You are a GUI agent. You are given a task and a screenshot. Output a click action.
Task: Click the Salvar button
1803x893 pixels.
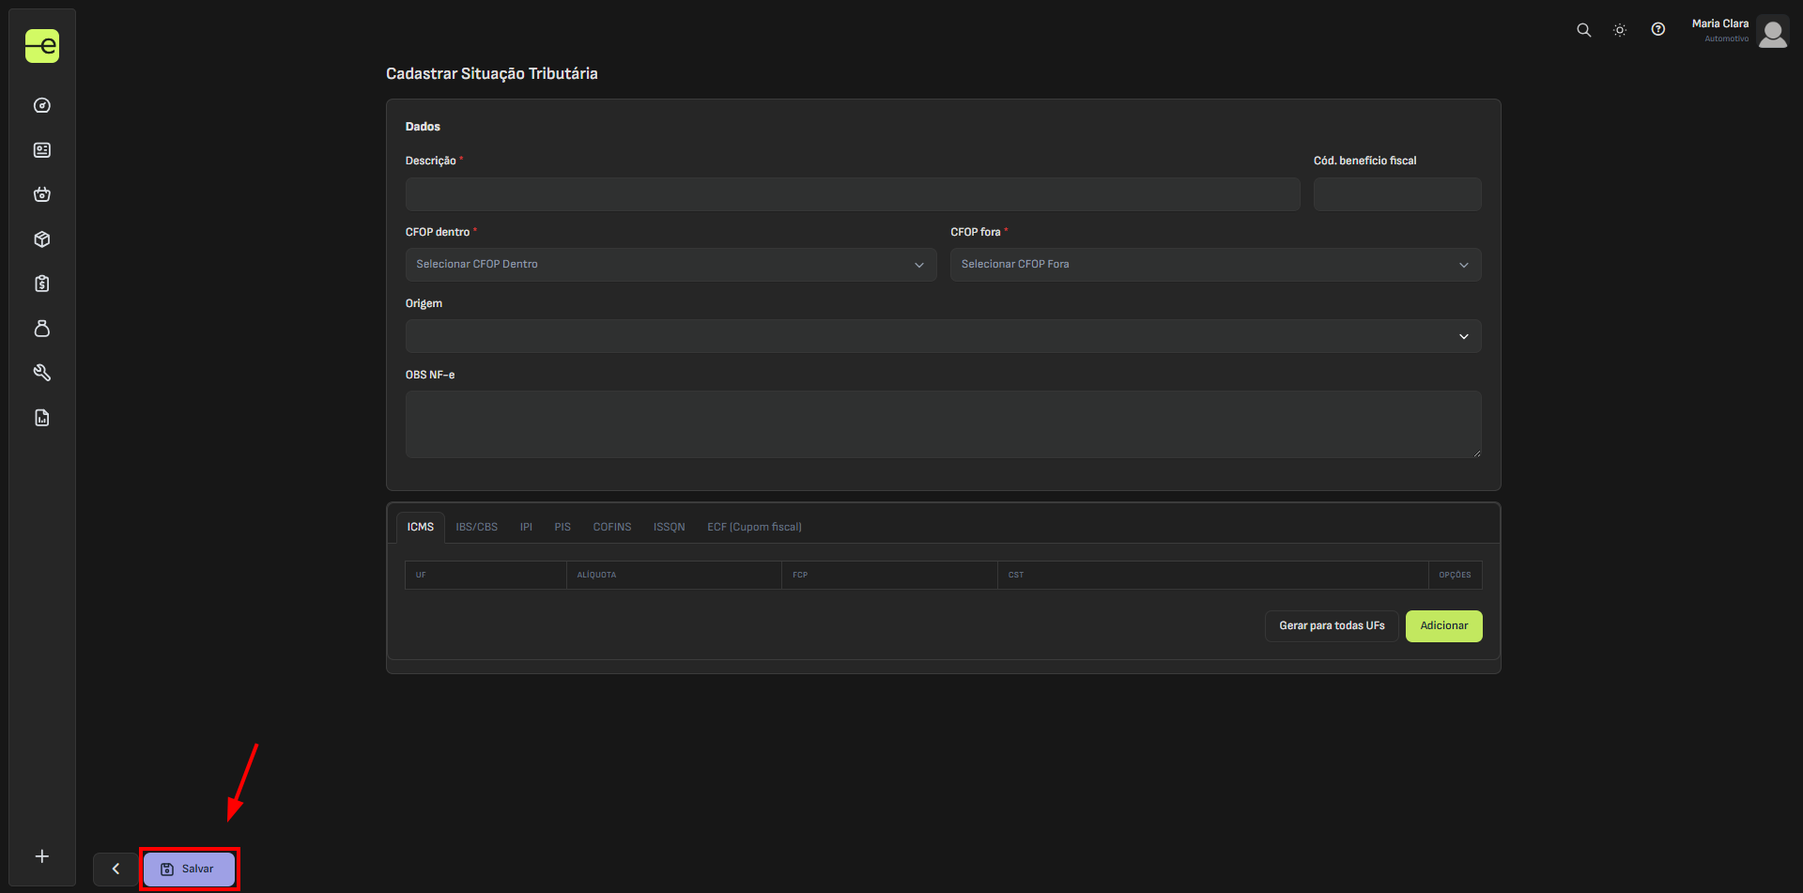[189, 869]
